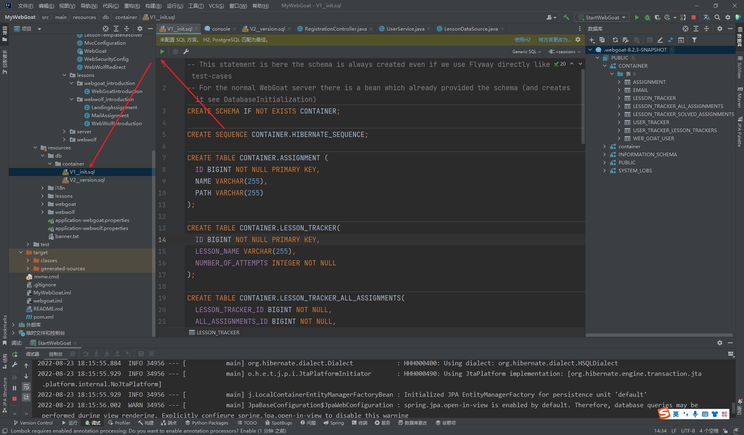
Task: Open SQL editor settings wrench icon
Action: (x=186, y=52)
